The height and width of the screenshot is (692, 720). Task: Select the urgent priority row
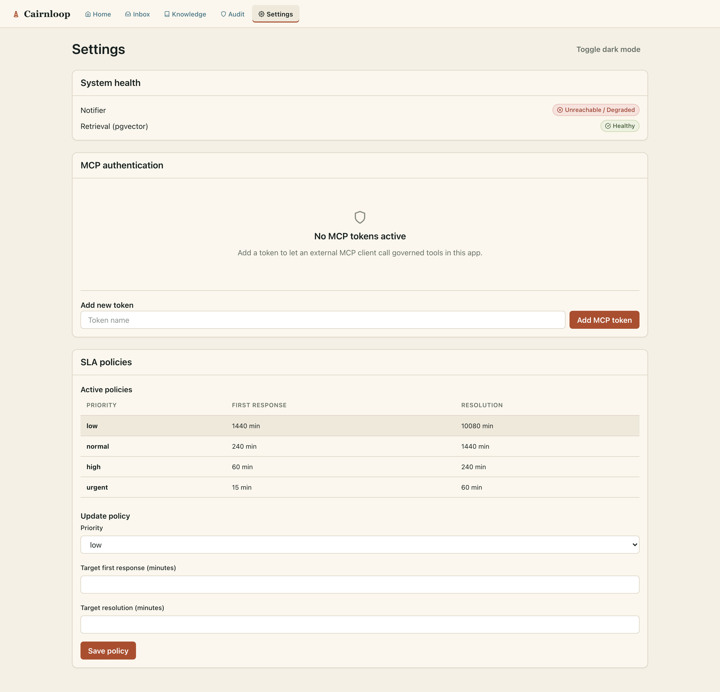360,487
